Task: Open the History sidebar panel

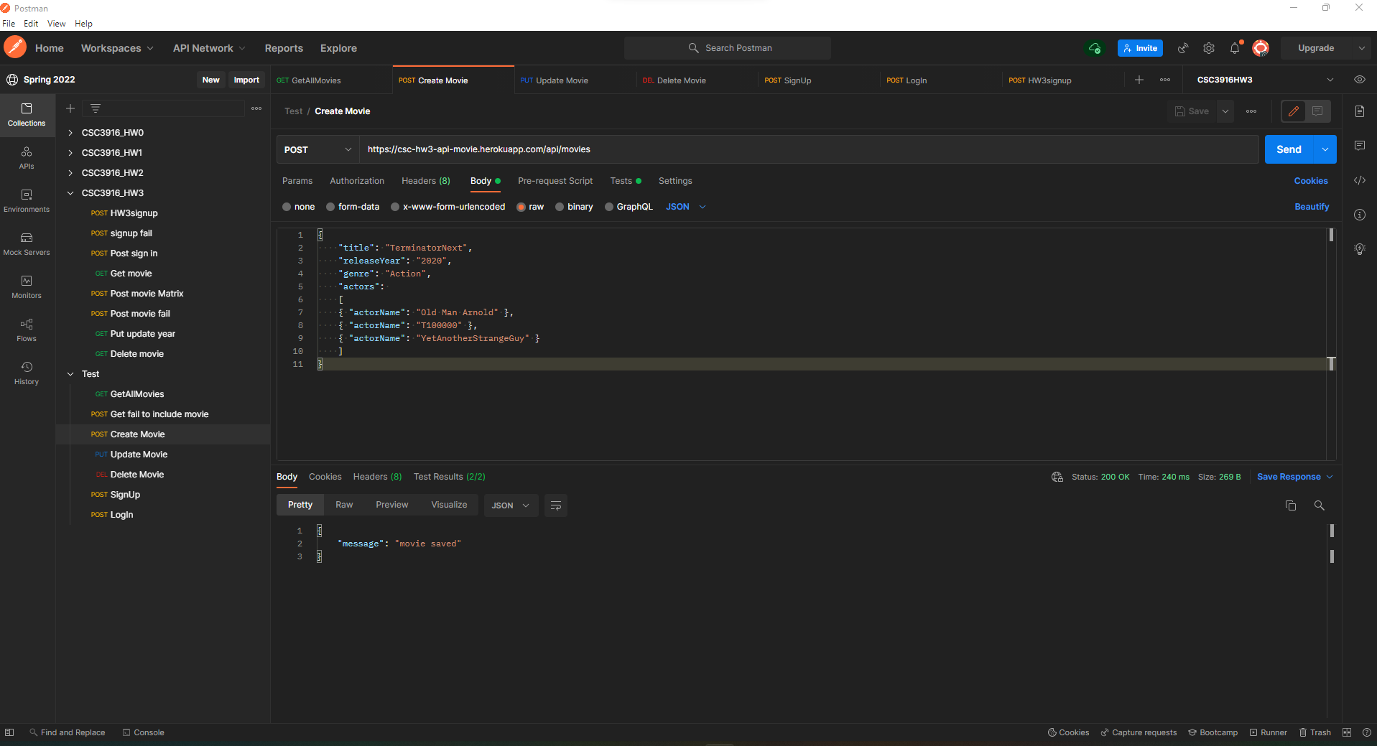Action: click(x=27, y=373)
